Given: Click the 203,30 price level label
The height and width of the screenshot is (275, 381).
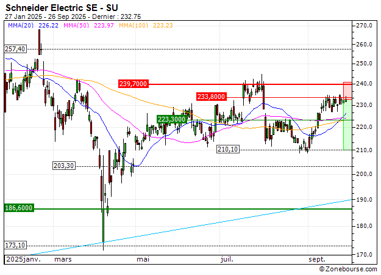Looking at the screenshot, I should pyautogui.click(x=64, y=166).
